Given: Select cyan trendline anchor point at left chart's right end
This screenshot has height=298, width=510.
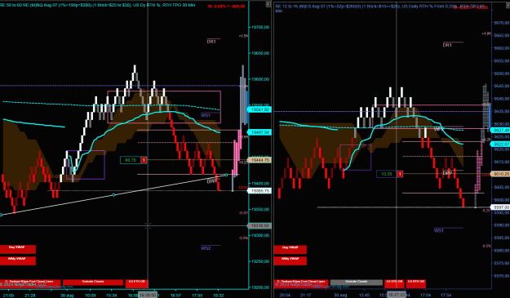Looking at the screenshot, I should point(226,175).
